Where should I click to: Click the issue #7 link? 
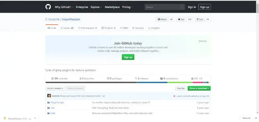tap(149, 103)
